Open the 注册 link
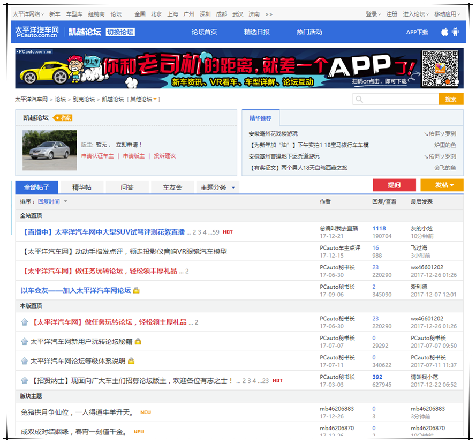Image resolution: width=476 pixels, height=443 pixels. coord(391,14)
